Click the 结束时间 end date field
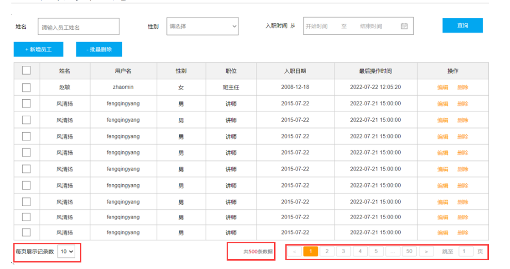Image resolution: width=510 pixels, height=269 pixels. coord(371,26)
